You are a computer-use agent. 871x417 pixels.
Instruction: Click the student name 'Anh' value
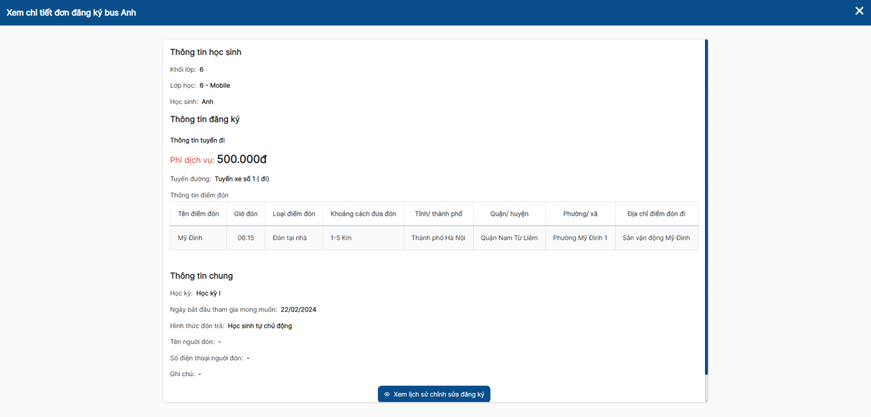pos(207,102)
